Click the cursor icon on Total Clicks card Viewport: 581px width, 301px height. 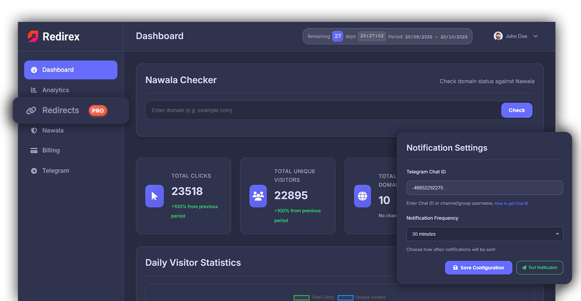coord(155,196)
